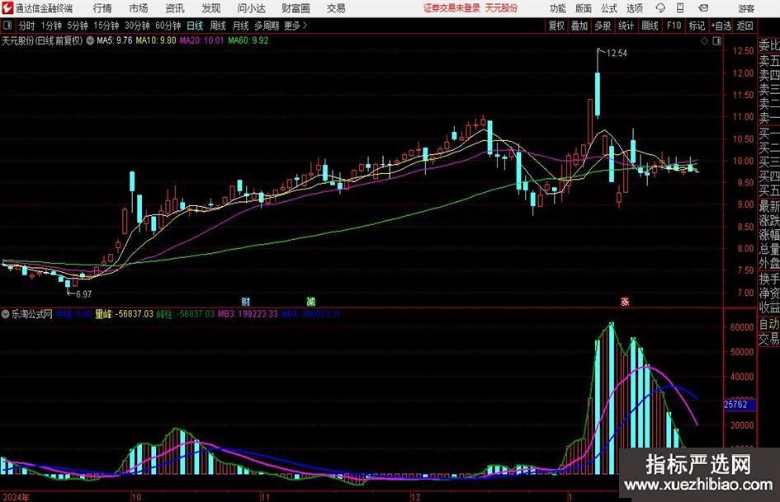The height and width of the screenshot is (502, 780).
Task: Switch to 30分钟 period
Action: click(137, 26)
